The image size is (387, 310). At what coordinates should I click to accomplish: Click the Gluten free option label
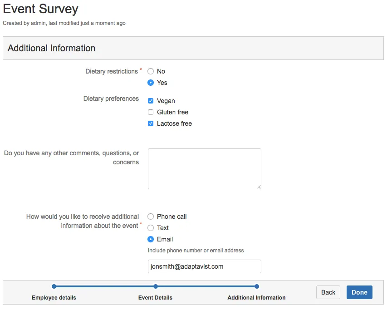(x=172, y=112)
